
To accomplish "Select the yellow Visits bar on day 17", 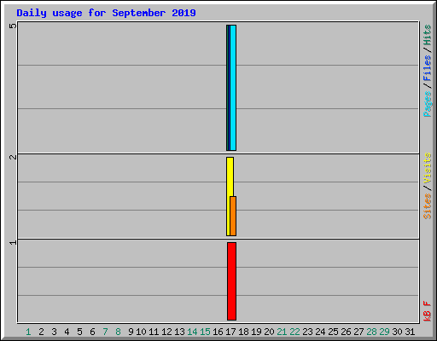I will [230, 196].
